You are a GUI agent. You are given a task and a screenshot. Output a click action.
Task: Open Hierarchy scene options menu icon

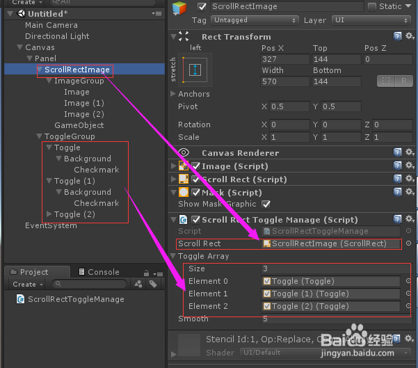pyautogui.click(x=156, y=13)
